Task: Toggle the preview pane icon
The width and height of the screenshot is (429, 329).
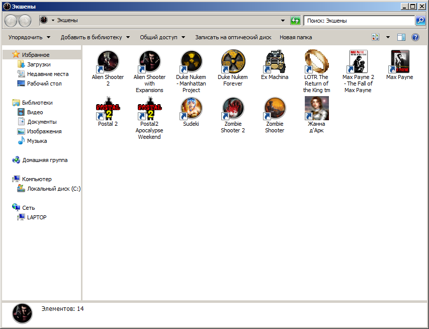Action: pos(401,37)
